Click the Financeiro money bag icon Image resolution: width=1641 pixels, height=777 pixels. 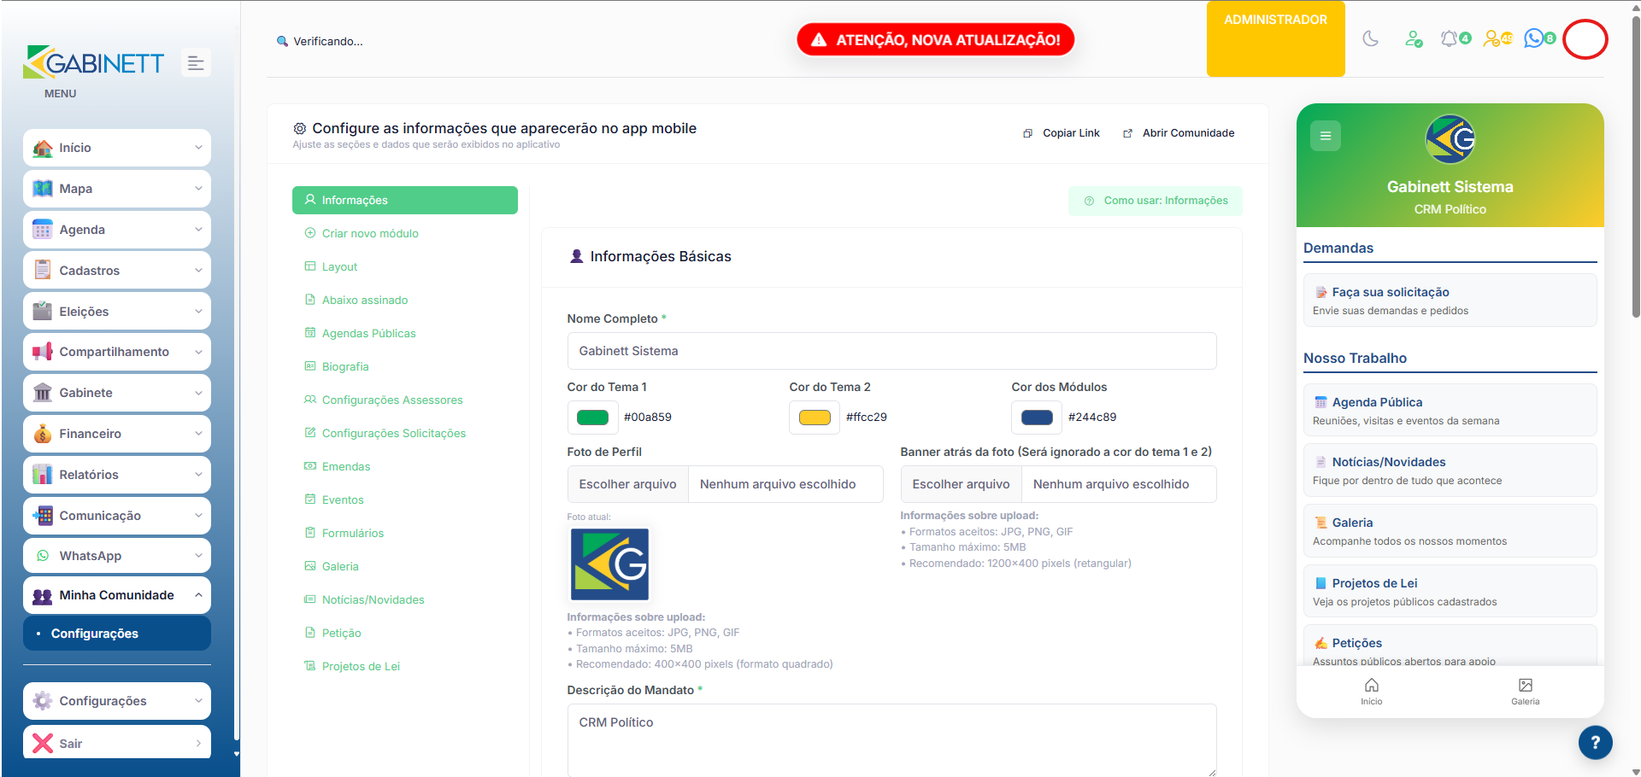(43, 434)
